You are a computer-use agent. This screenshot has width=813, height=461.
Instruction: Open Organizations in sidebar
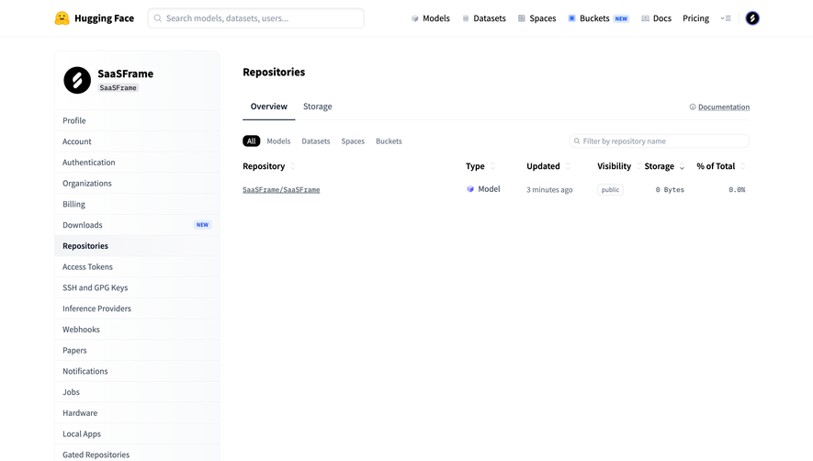(137, 183)
